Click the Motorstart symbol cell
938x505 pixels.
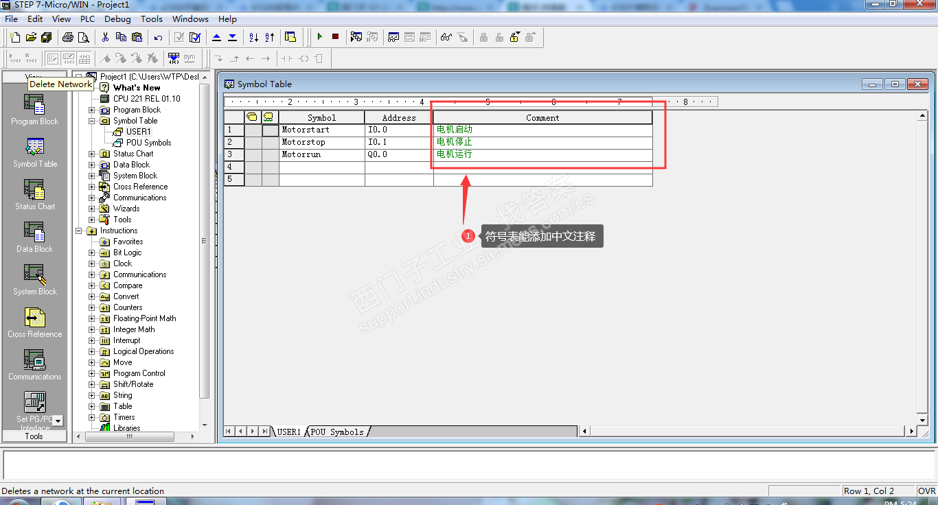click(321, 130)
